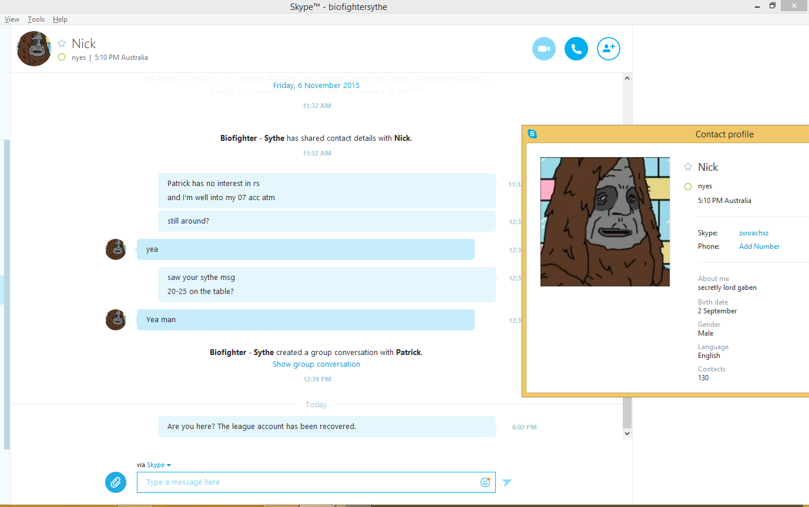The height and width of the screenshot is (507, 809).
Task: Click the '20-25 on the table?' message
Action: (200, 292)
